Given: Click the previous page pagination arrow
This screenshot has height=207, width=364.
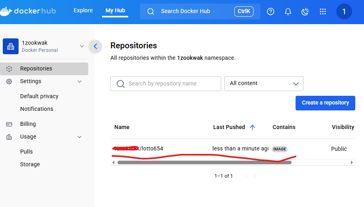Looking at the screenshot, I should 246,176.
